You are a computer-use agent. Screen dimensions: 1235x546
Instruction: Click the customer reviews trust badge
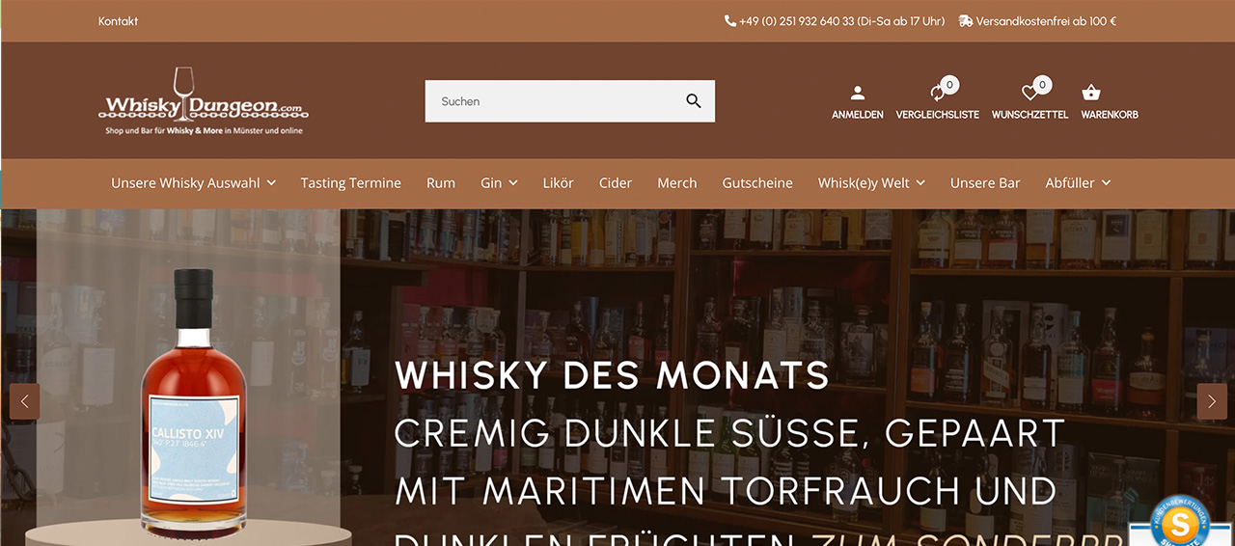[1178, 522]
